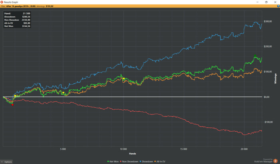Click the filter text 'After 16 декабря 2019'
Image resolution: width=280 pixels, height=164 pixels.
pos(21,6)
